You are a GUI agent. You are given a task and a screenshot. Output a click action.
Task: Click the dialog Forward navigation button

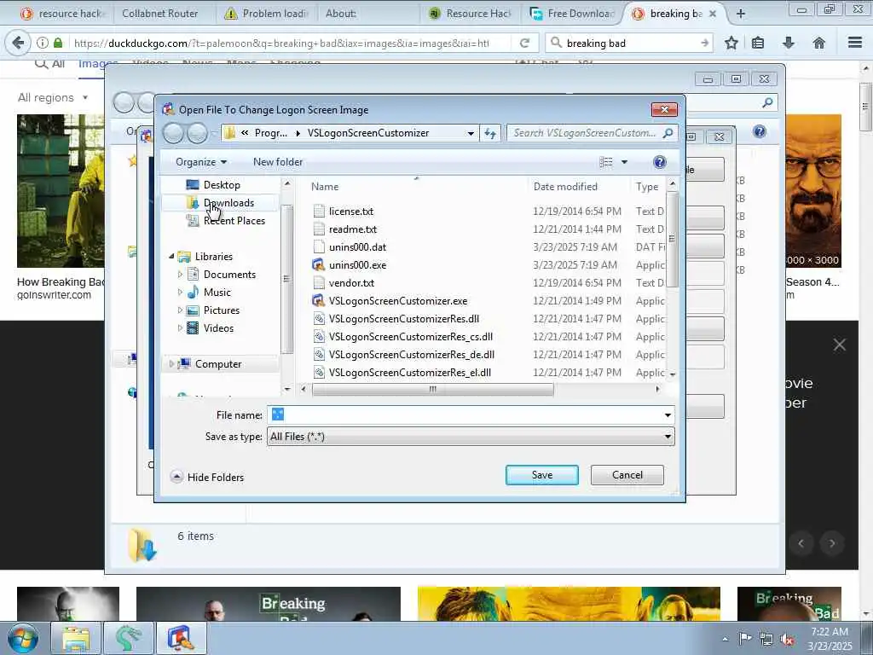tap(197, 133)
